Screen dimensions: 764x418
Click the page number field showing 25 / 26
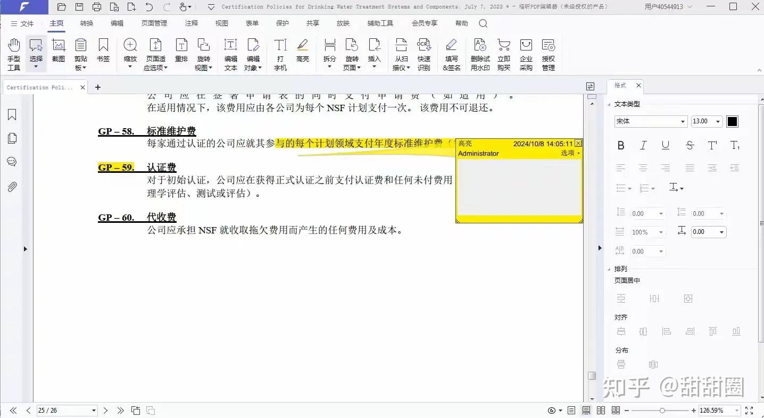tap(67, 411)
